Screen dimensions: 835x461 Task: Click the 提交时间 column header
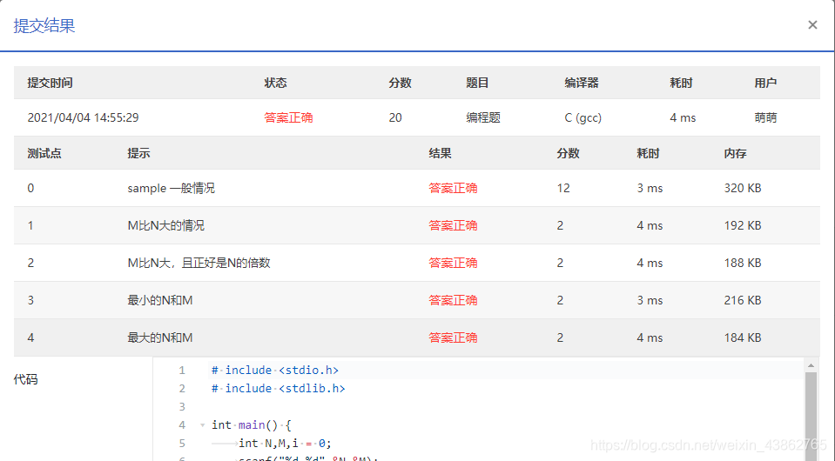point(50,83)
